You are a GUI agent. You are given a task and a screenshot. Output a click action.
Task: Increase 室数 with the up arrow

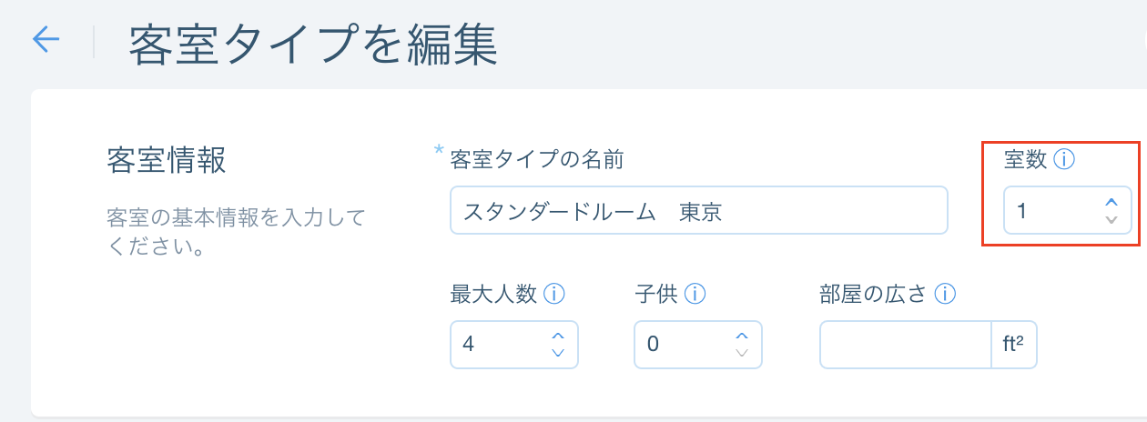[x=1111, y=203]
